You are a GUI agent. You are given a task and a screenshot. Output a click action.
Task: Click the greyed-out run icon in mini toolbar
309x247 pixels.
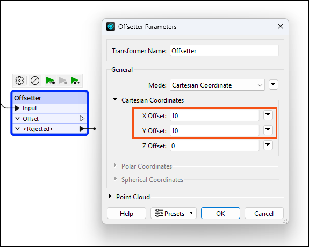point(63,81)
